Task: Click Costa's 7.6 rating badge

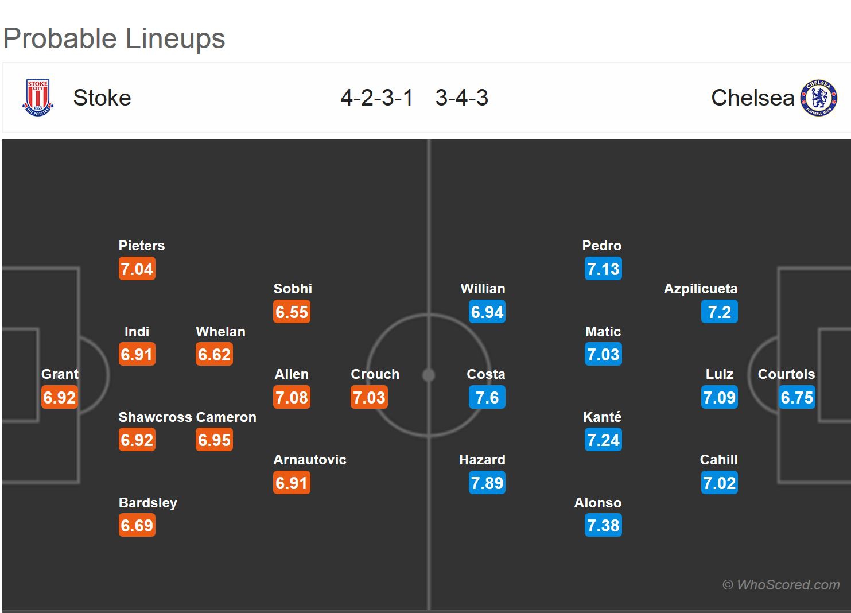Action: [x=487, y=398]
